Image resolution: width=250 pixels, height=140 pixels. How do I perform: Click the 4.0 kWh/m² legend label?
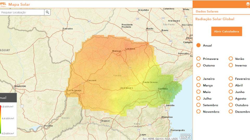8,134
